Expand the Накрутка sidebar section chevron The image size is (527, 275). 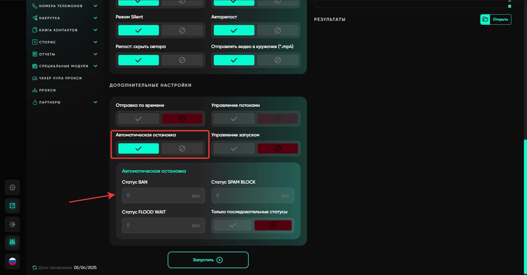tap(96, 18)
